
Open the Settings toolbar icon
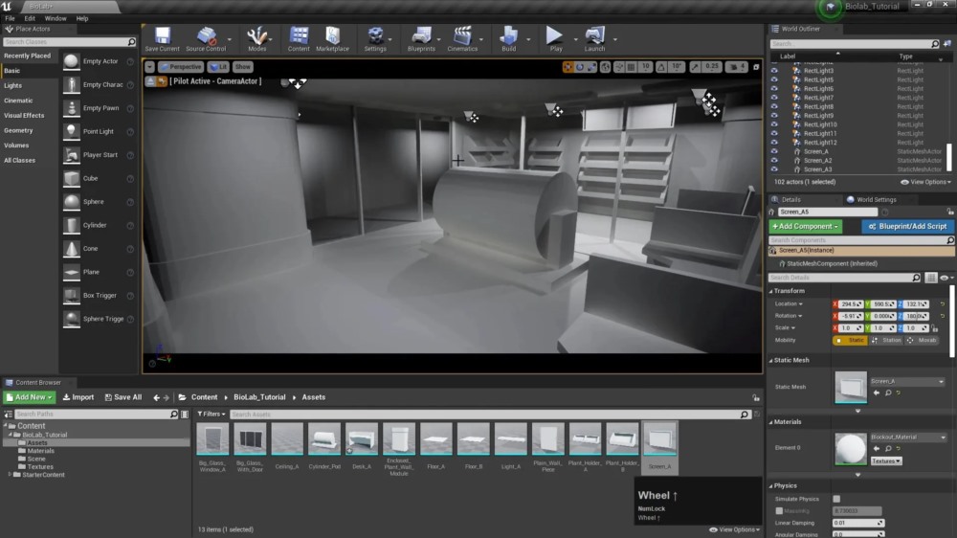coord(375,39)
